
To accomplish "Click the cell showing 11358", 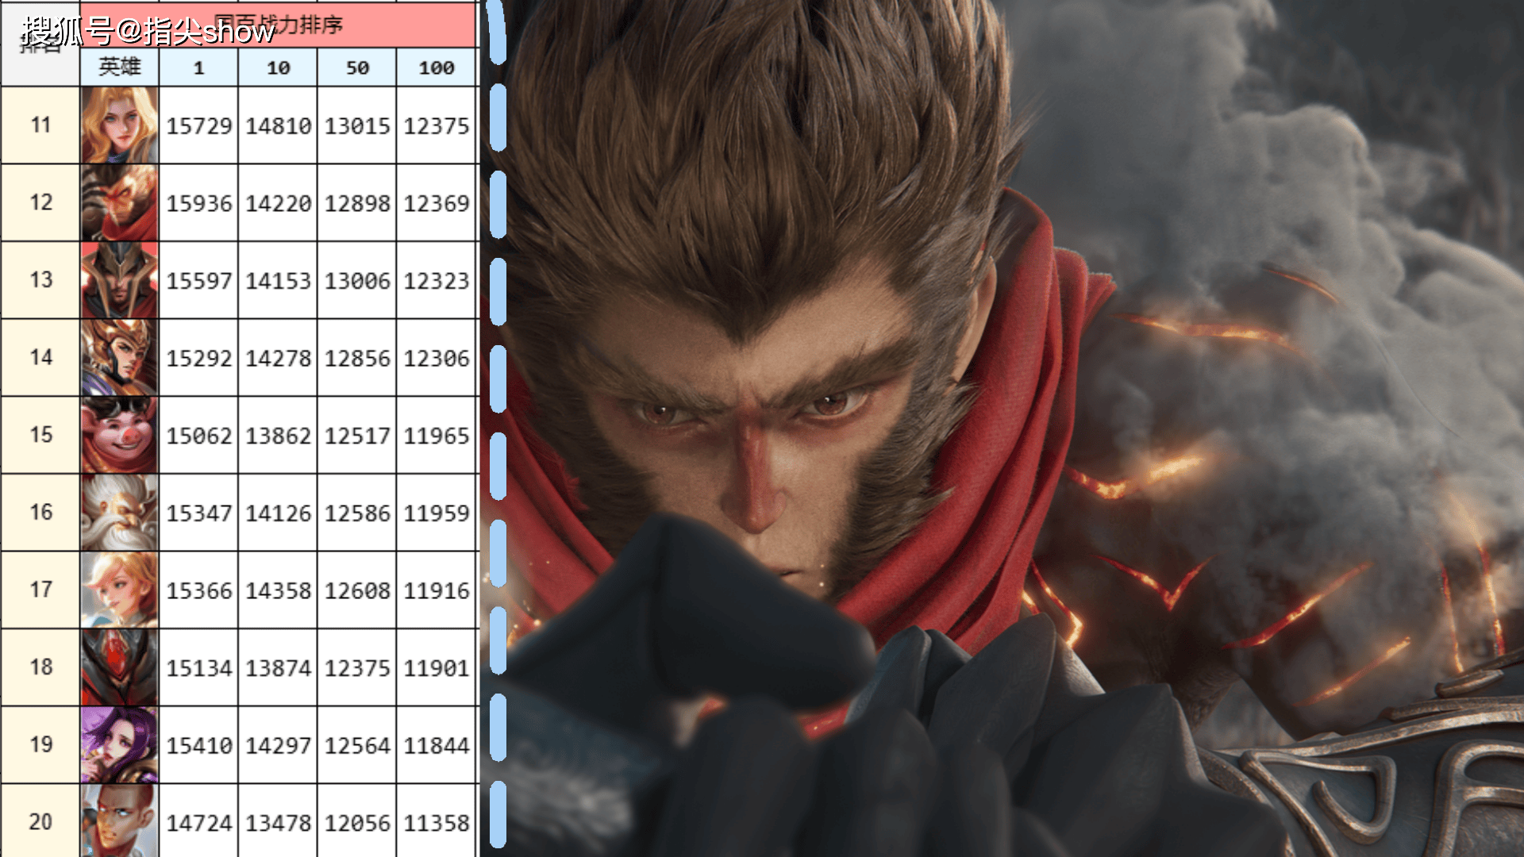I will (437, 821).
